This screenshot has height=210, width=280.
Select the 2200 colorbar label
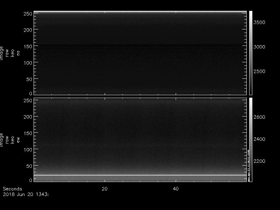[x=259, y=161]
